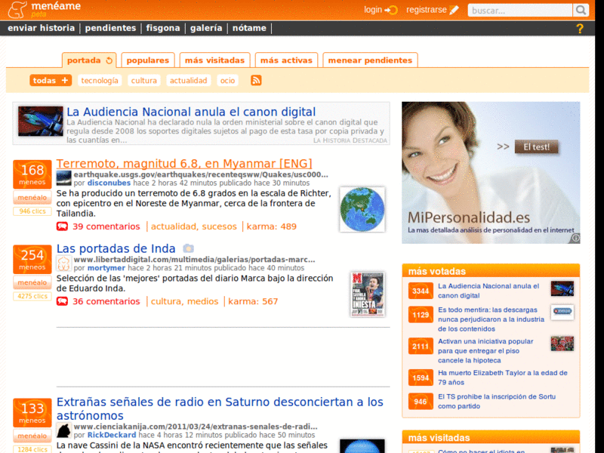Click menéalo on the Terremoto story
Image resolution: width=604 pixels, height=453 pixels.
32,197
